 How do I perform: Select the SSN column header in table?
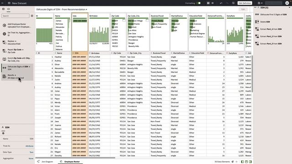(x=80, y=53)
